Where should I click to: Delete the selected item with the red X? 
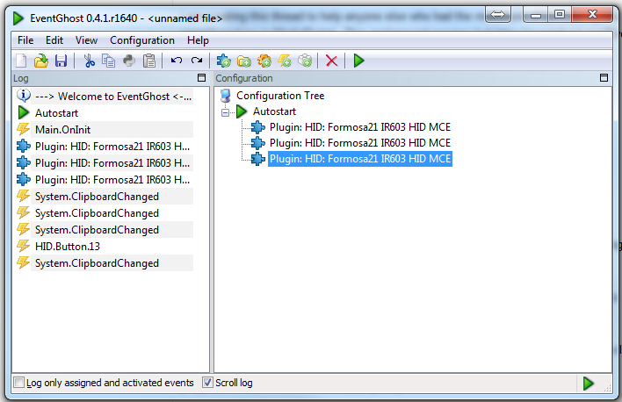[x=331, y=61]
